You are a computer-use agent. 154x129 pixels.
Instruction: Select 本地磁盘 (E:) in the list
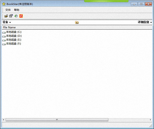14,40
